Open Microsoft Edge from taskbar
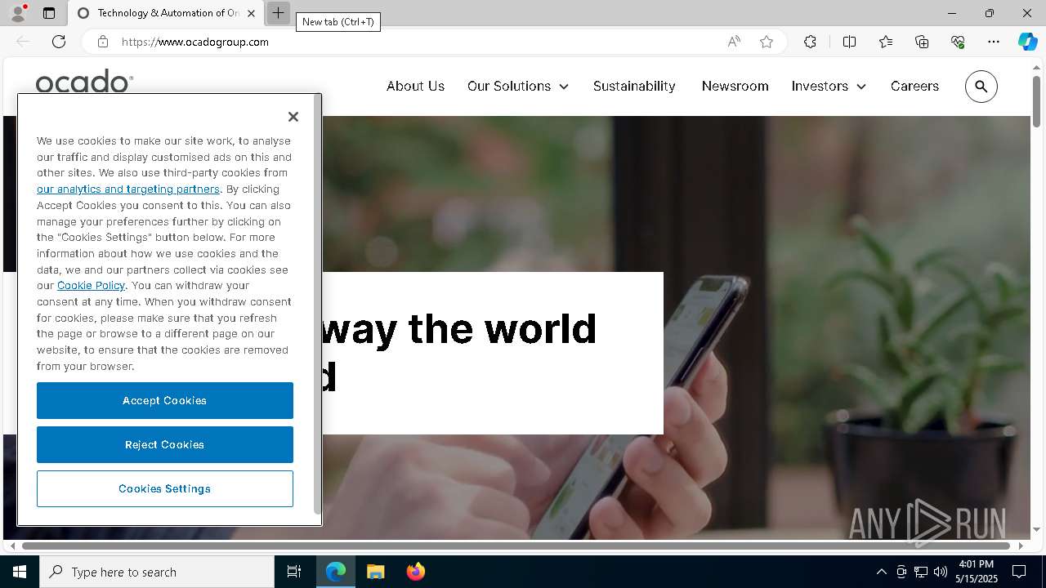Image resolution: width=1046 pixels, height=588 pixels. [x=336, y=572]
